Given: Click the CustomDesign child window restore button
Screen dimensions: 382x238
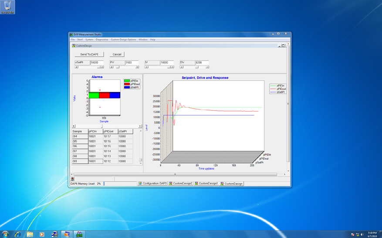Looking at the screenshot, I should tap(283, 46).
